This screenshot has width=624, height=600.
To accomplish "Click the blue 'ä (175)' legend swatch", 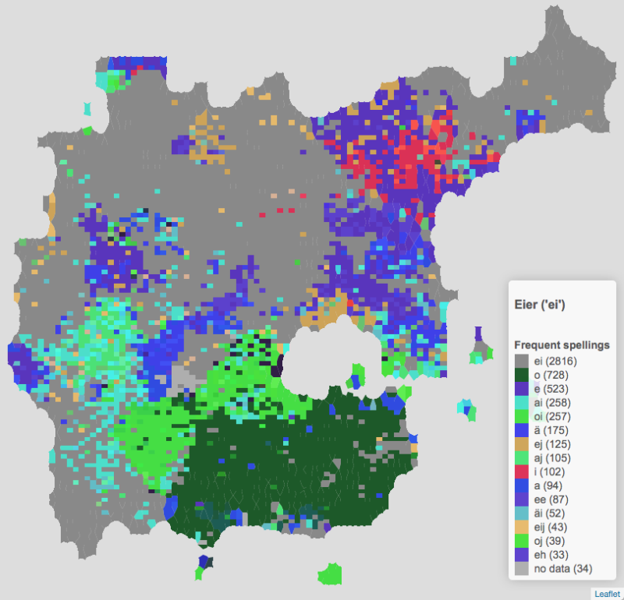I will [x=521, y=430].
